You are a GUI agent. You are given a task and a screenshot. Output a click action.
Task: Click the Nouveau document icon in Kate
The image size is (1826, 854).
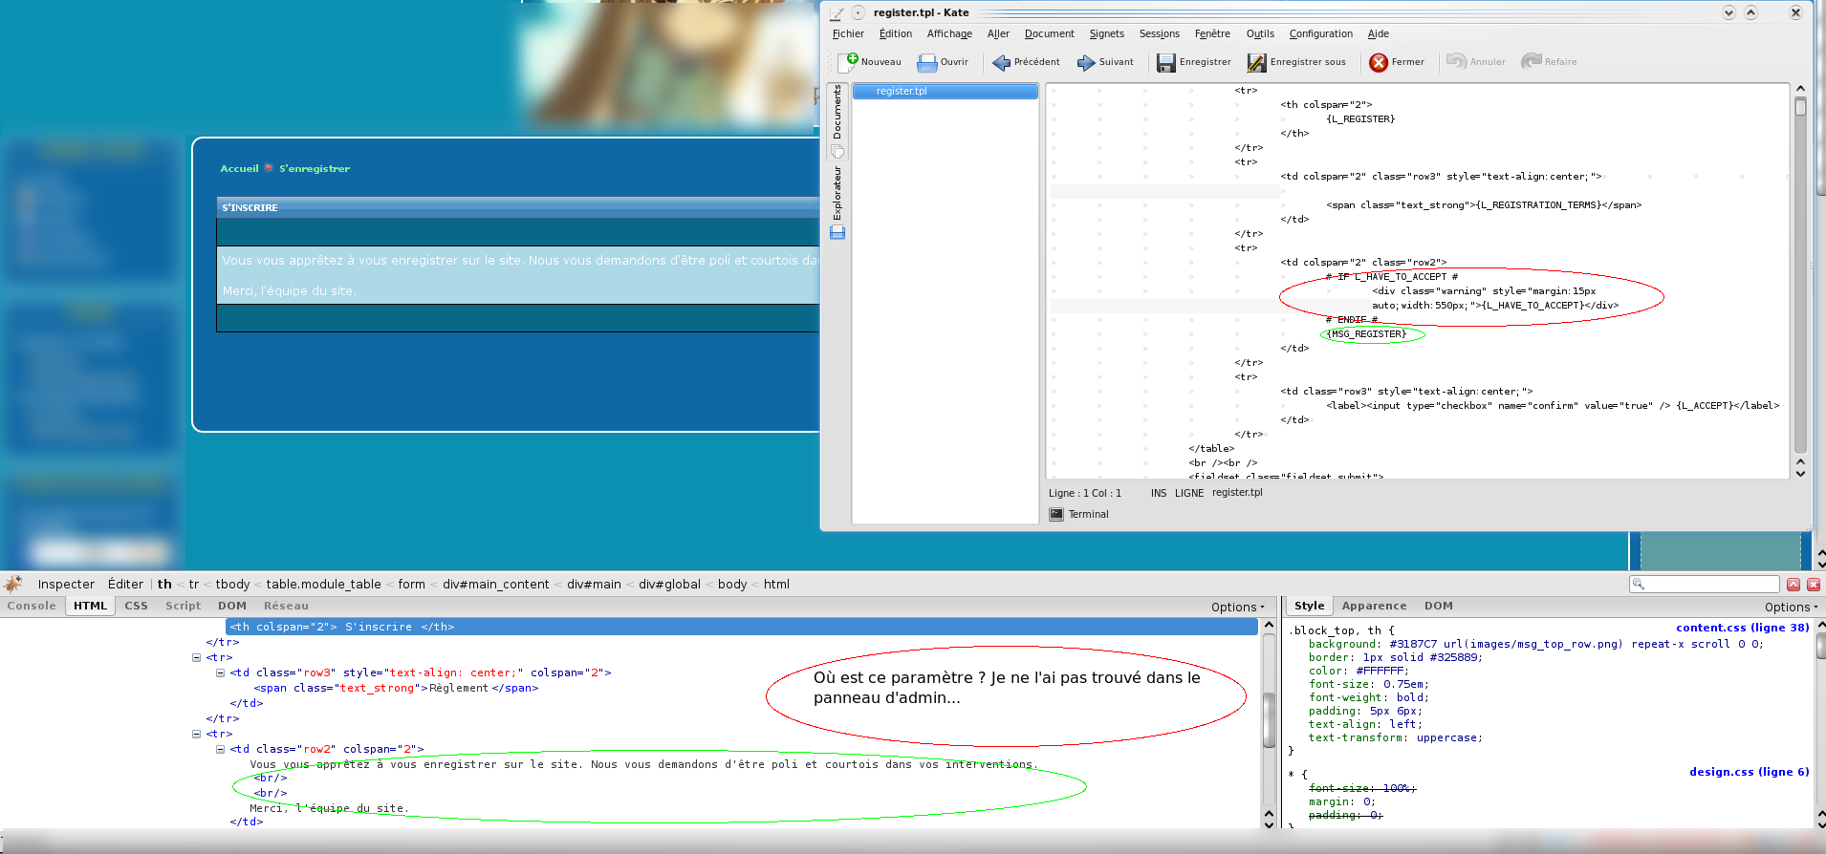[848, 62]
